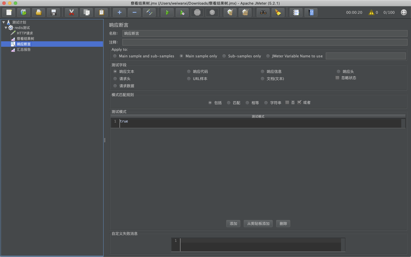Select HTTP请求 in the tree
This screenshot has height=257, width=411.
[x=25, y=33]
